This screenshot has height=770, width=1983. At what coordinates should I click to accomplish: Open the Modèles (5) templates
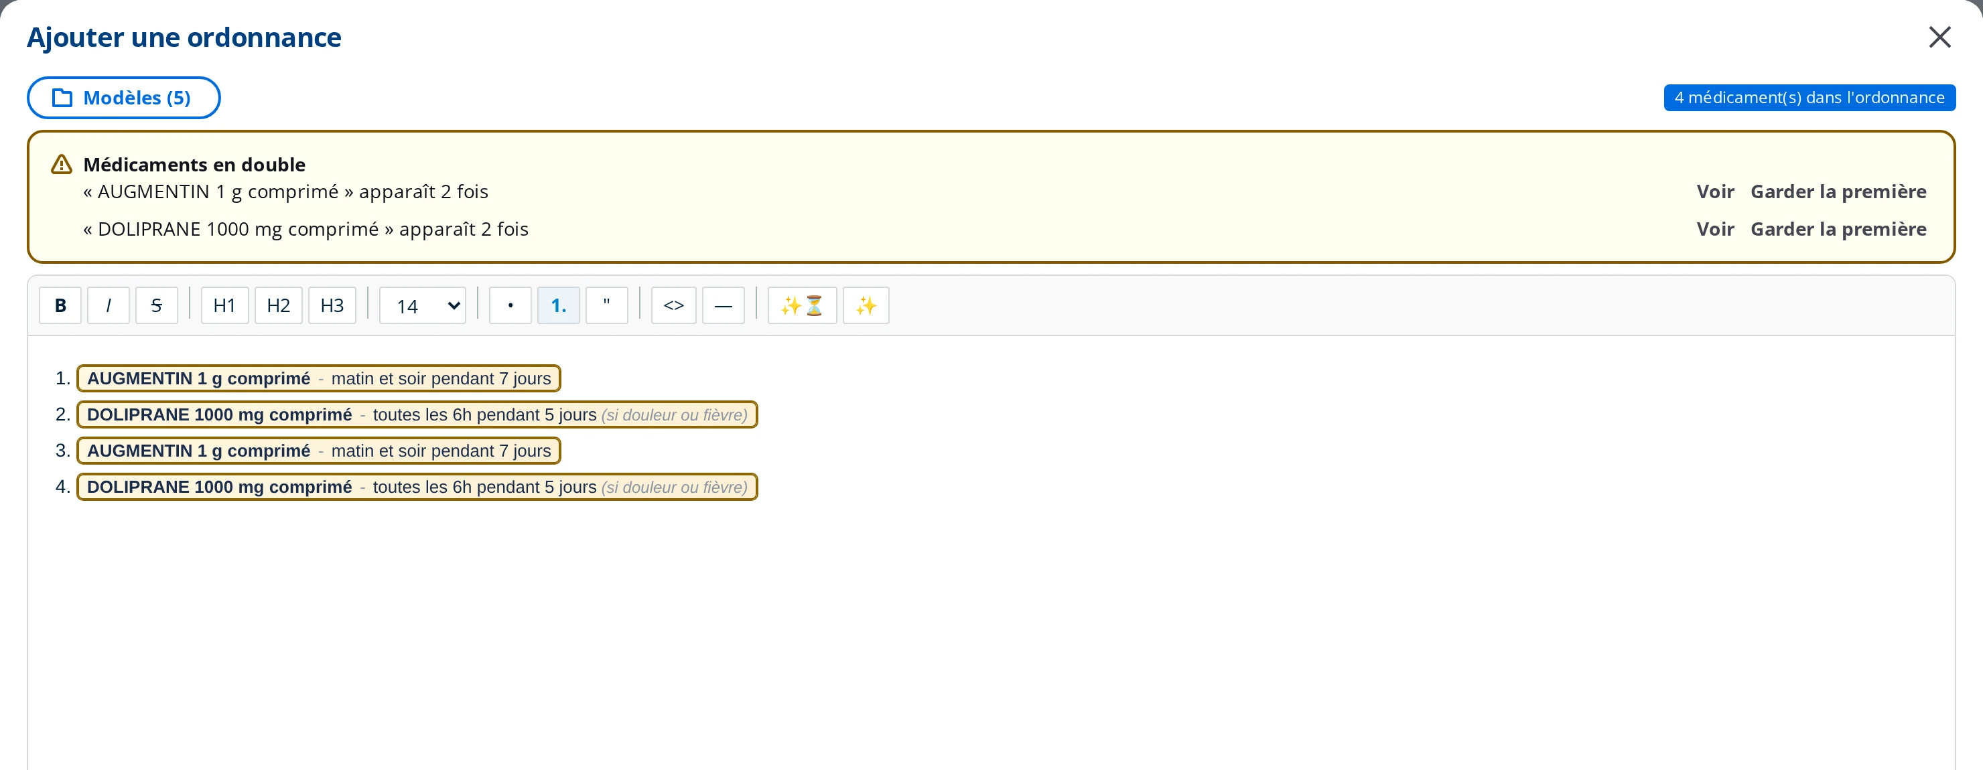[124, 98]
